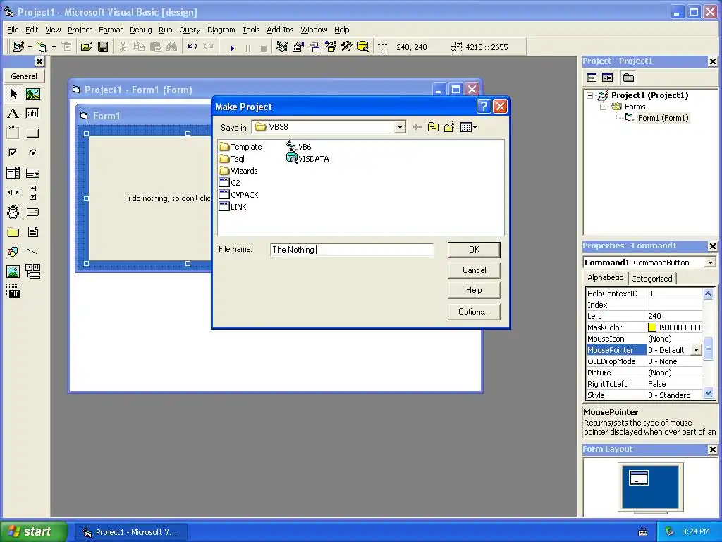Switch to the Alphabetic properties tab
This screenshot has height=542, width=722.
[x=605, y=277]
